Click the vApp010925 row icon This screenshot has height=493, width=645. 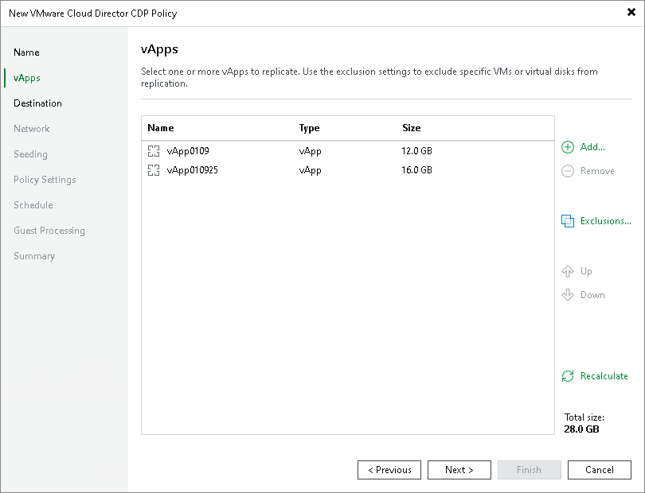(x=154, y=170)
